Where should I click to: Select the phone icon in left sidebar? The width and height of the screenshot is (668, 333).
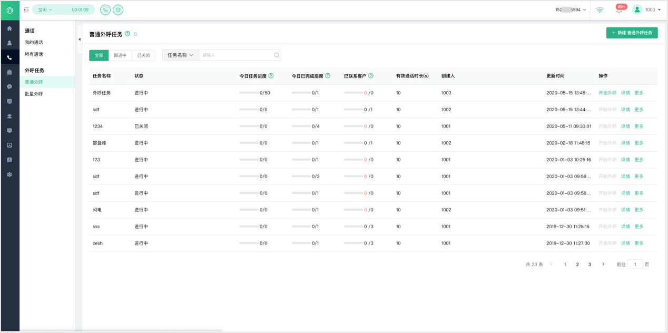click(x=9, y=57)
